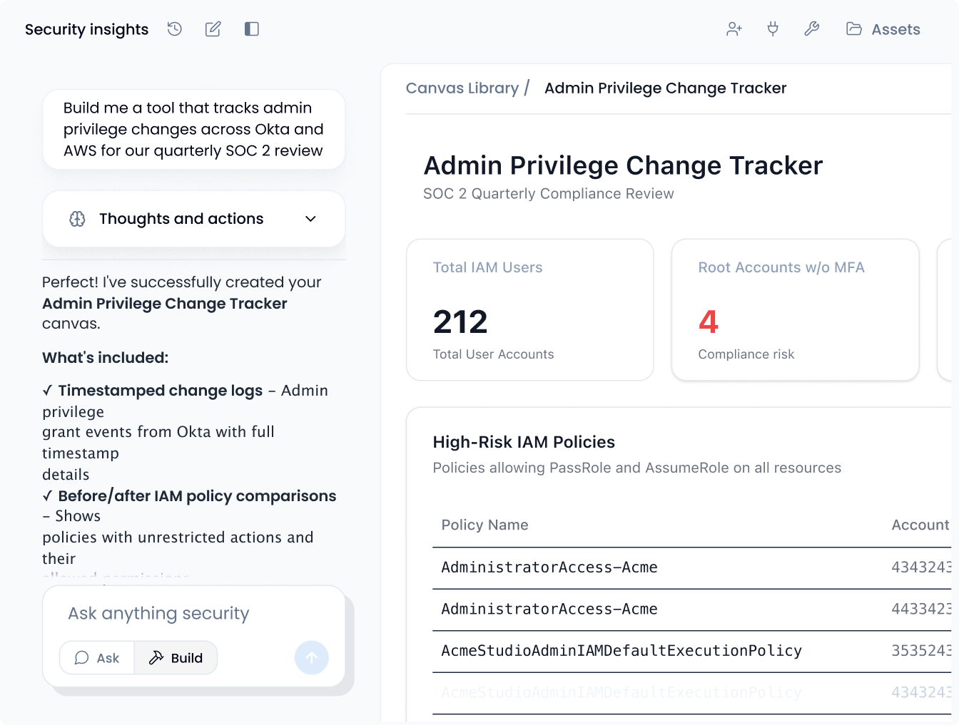This screenshot has height=725, width=959.
Task: Click the 212 total users value
Action: coord(460,322)
